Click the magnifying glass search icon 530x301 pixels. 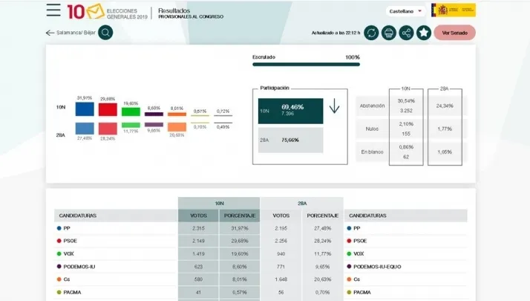click(x=106, y=33)
